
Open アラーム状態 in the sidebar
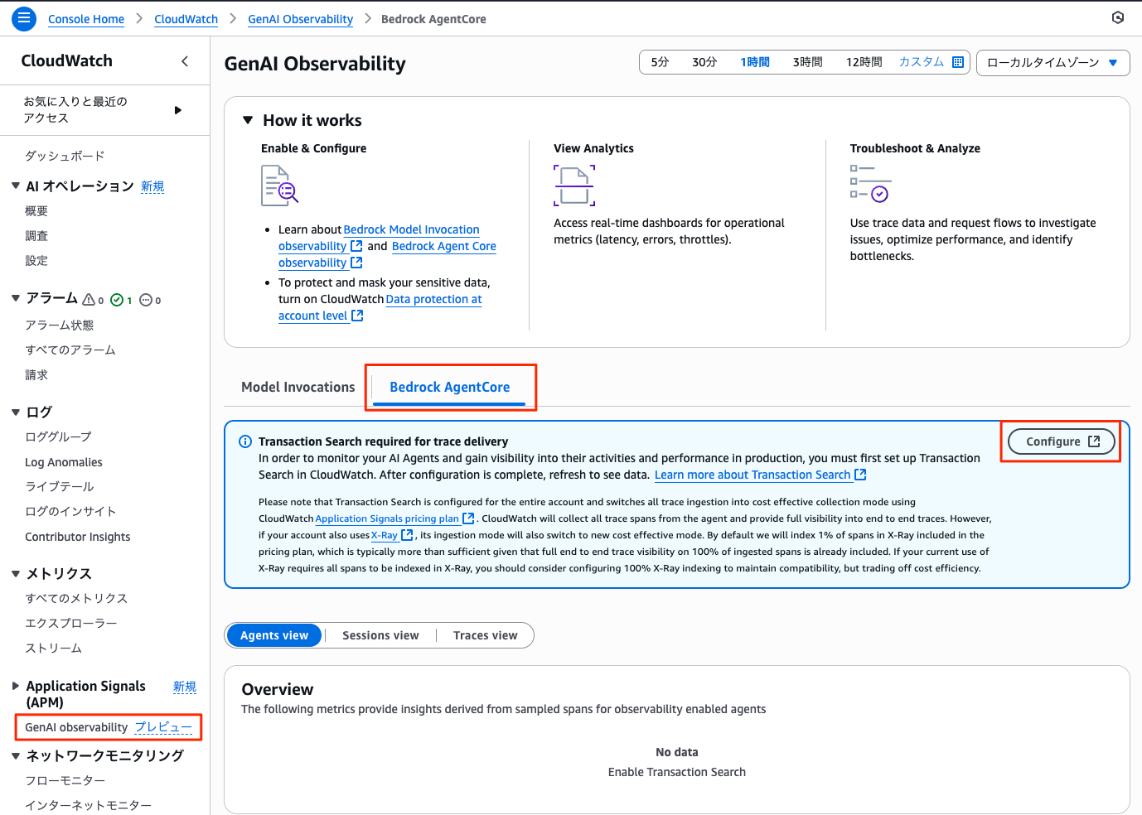tap(59, 326)
